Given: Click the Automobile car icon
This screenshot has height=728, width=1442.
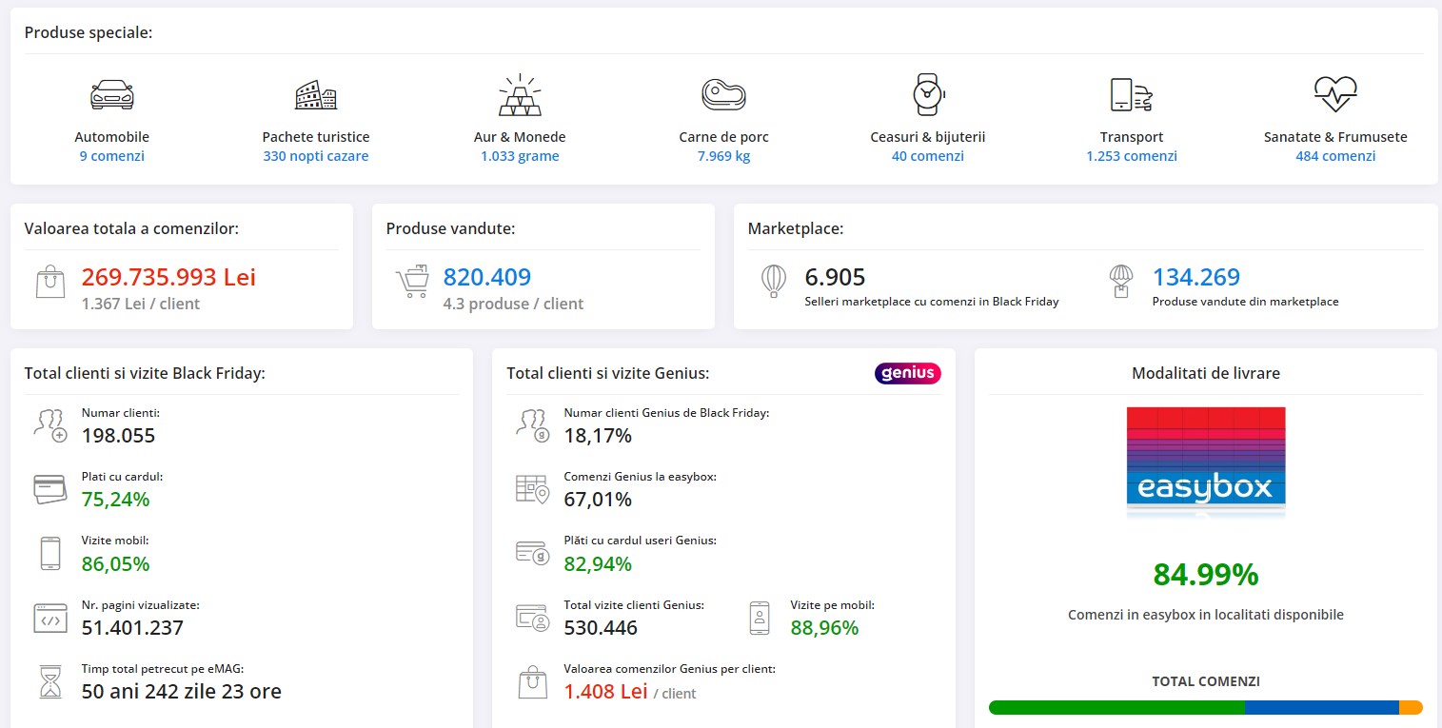Looking at the screenshot, I should click(x=111, y=95).
